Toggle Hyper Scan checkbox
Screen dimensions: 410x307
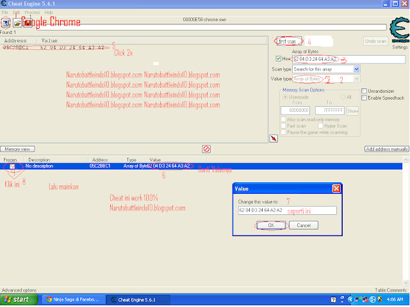320,126
